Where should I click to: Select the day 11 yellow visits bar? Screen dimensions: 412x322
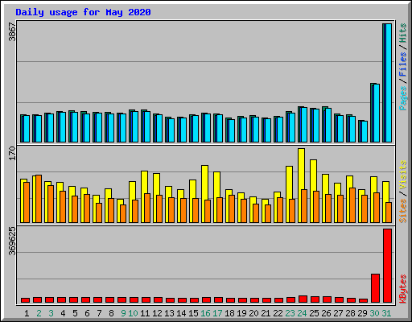[x=144, y=196]
